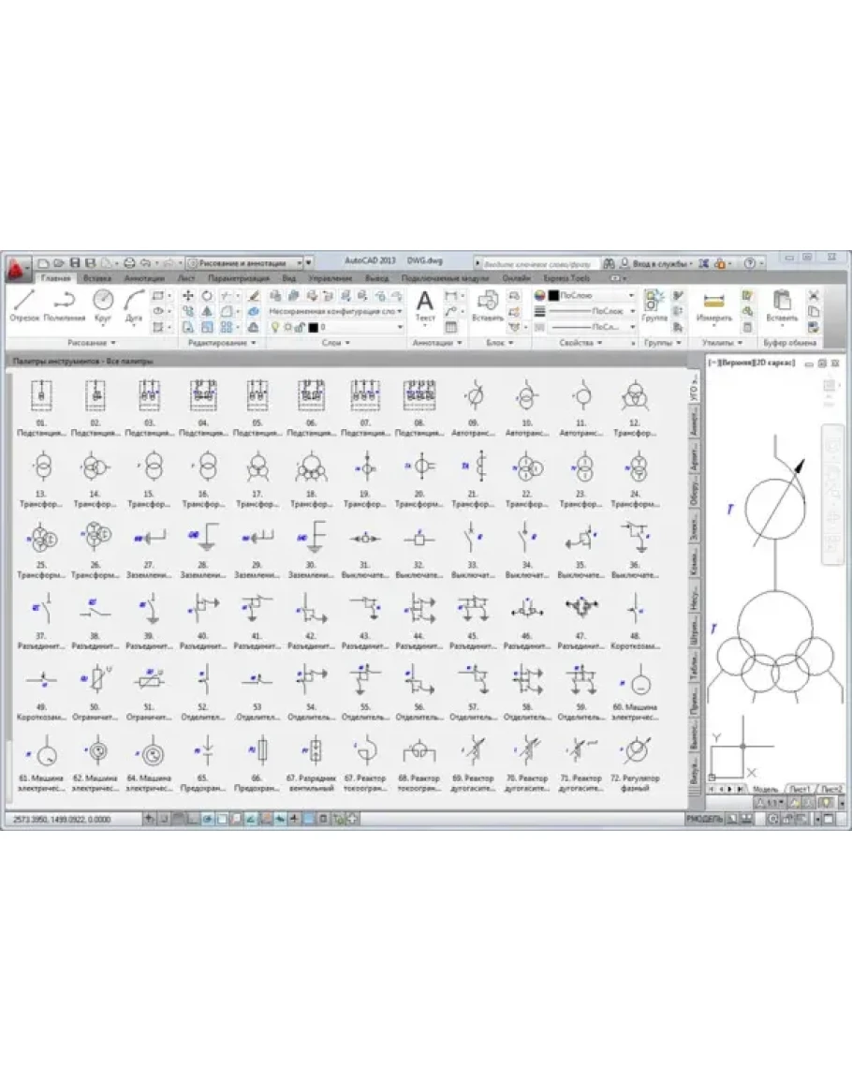Select the Полилиния polyline tool
This screenshot has width=852, height=1082.
pyautogui.click(x=64, y=304)
